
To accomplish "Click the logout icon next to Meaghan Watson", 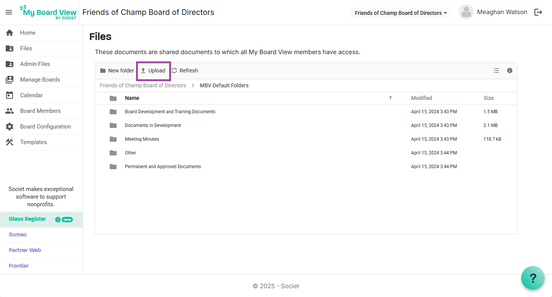I will 538,12.
